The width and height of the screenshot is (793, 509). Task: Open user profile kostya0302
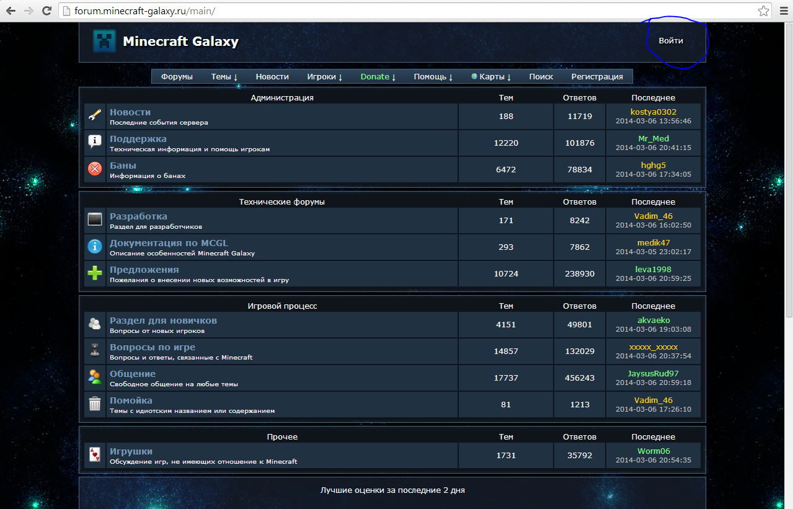(x=653, y=112)
